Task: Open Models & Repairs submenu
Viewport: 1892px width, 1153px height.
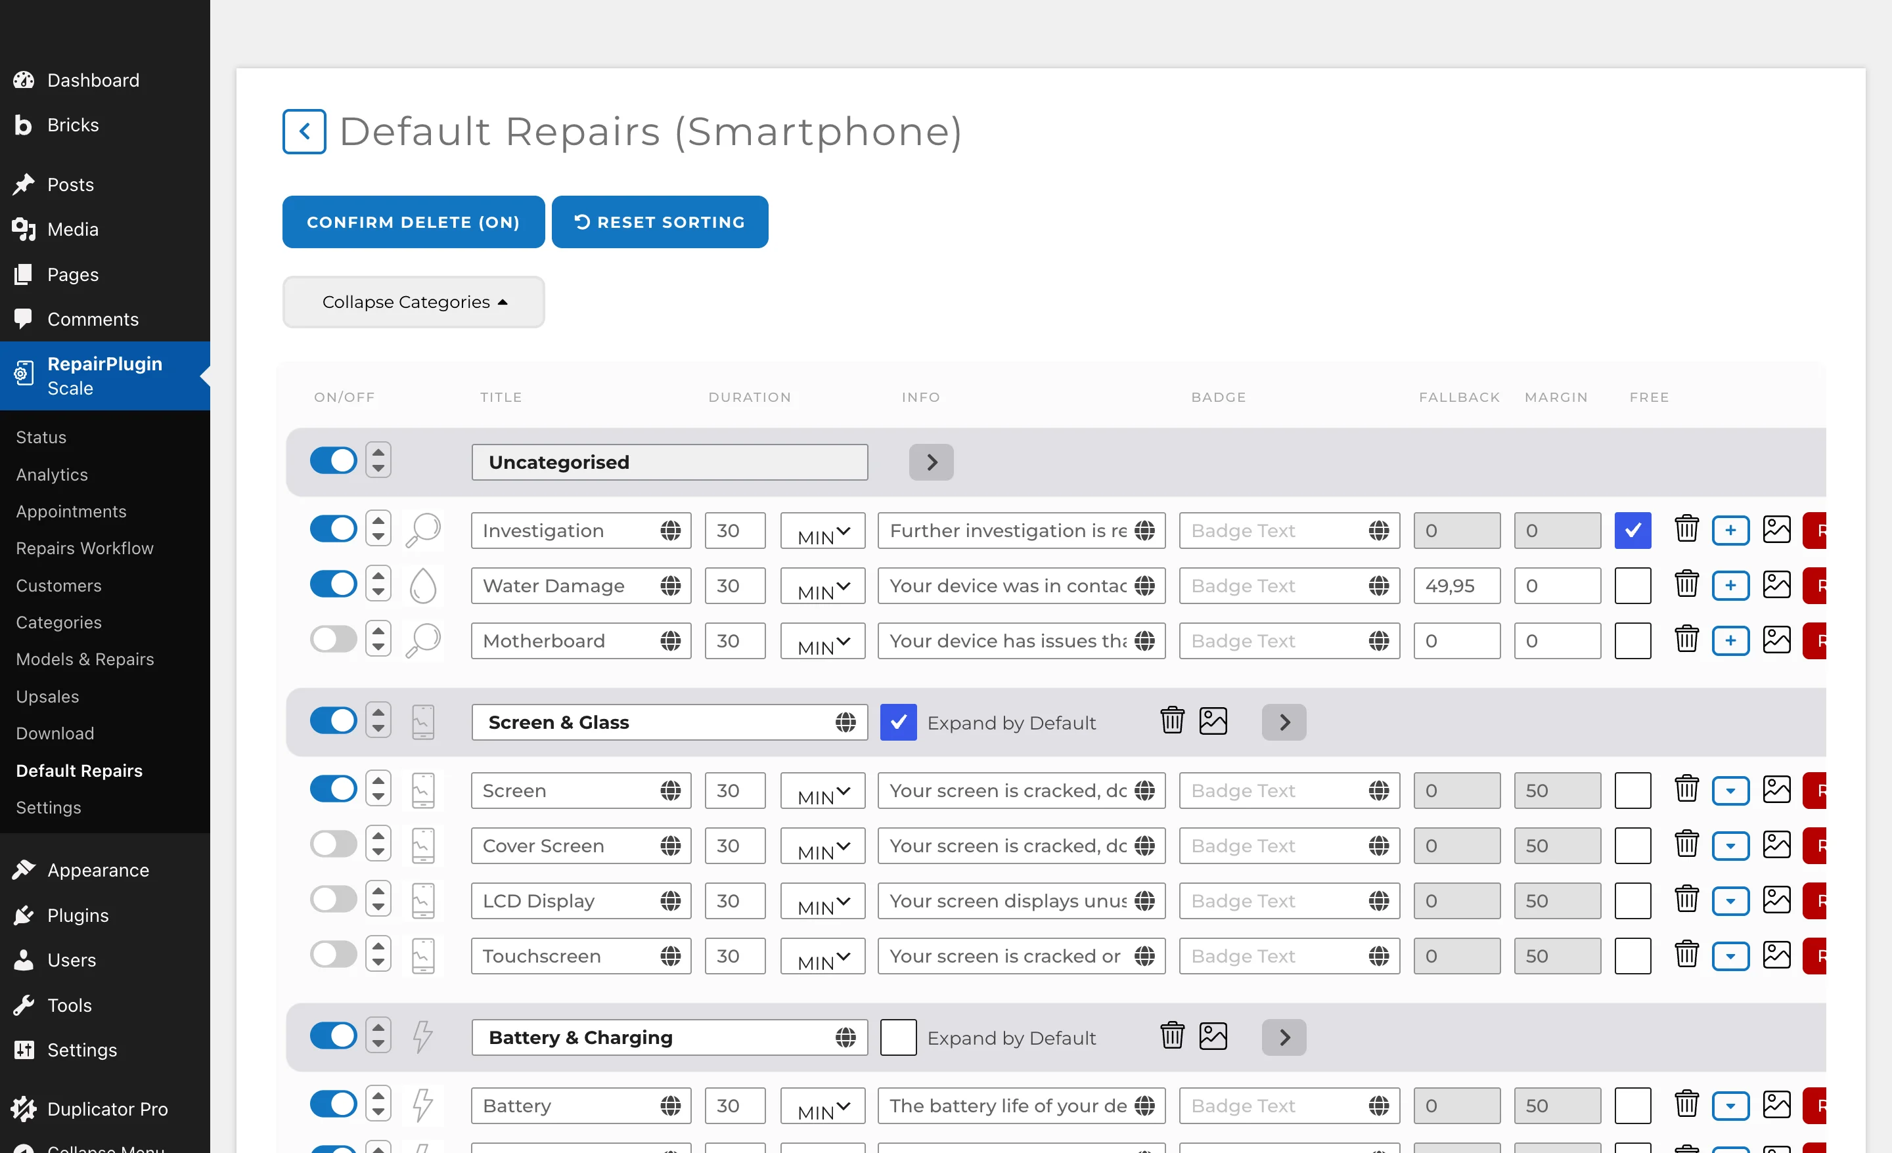Action: tap(85, 659)
